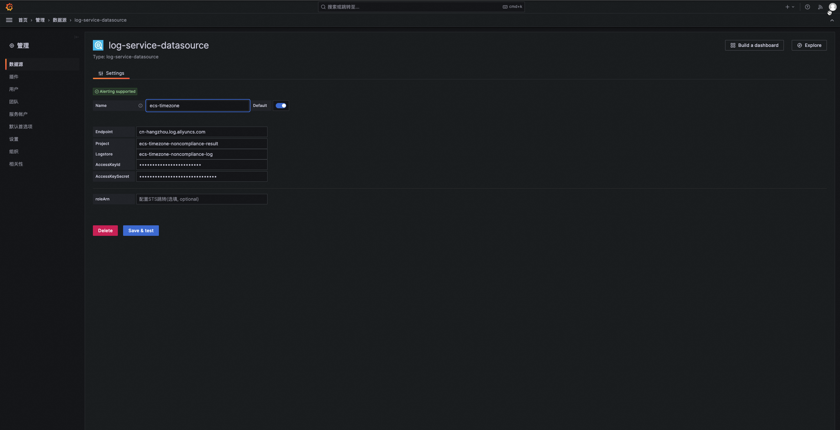
Task: Click the log-service-datasource plugin logo
Action: (98, 45)
